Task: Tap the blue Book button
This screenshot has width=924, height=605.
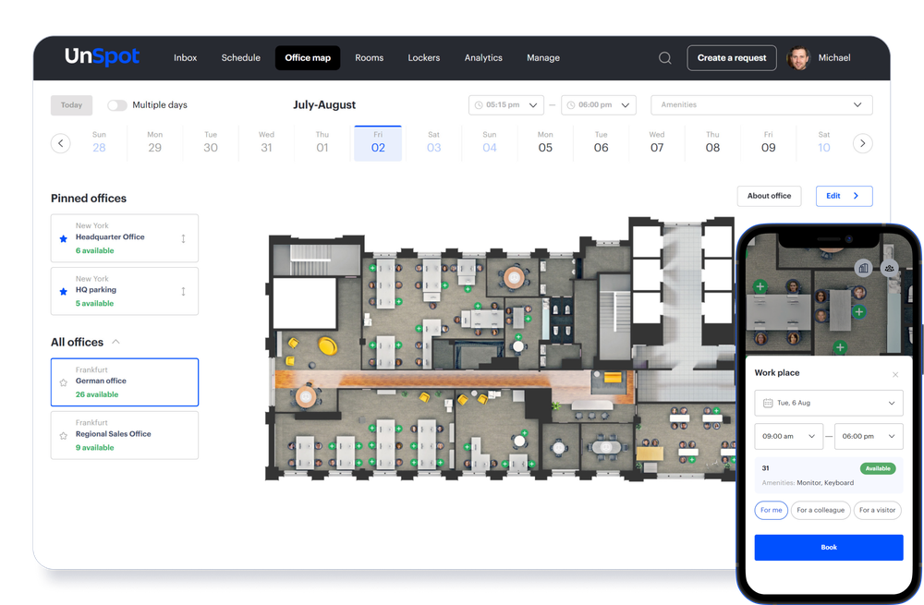Action: point(829,547)
